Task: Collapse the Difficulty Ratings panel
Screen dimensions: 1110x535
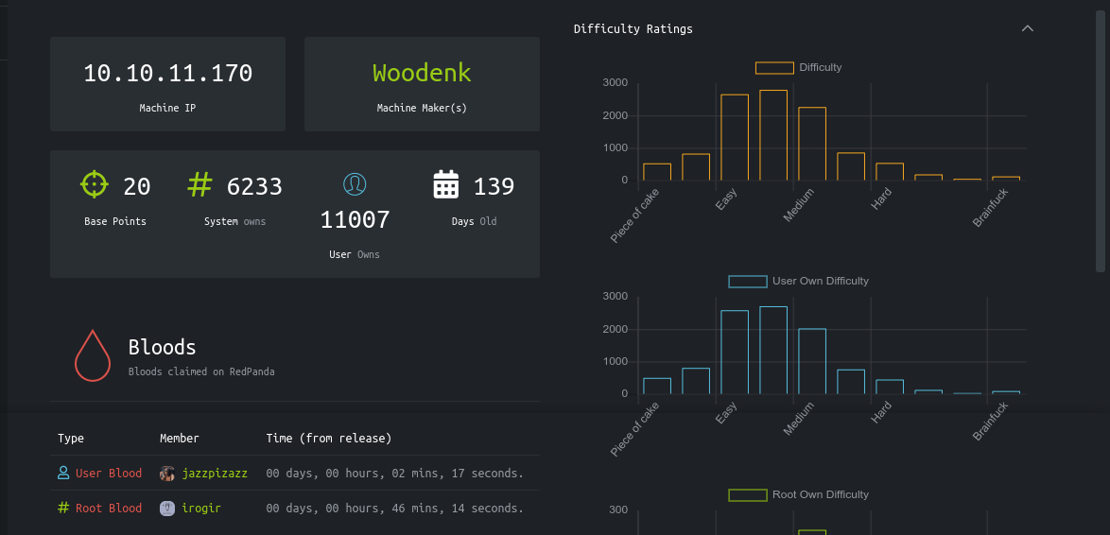Action: (1028, 28)
